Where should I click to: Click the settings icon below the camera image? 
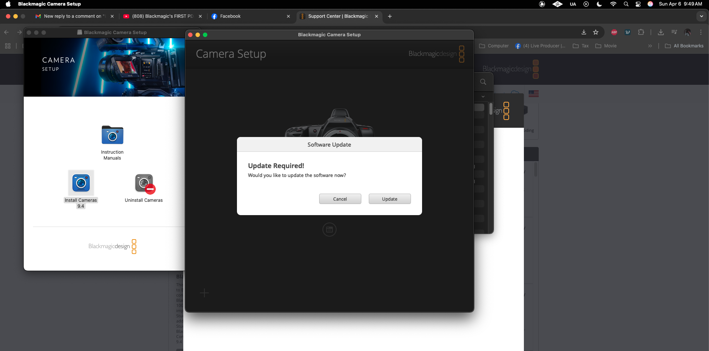[x=330, y=230]
